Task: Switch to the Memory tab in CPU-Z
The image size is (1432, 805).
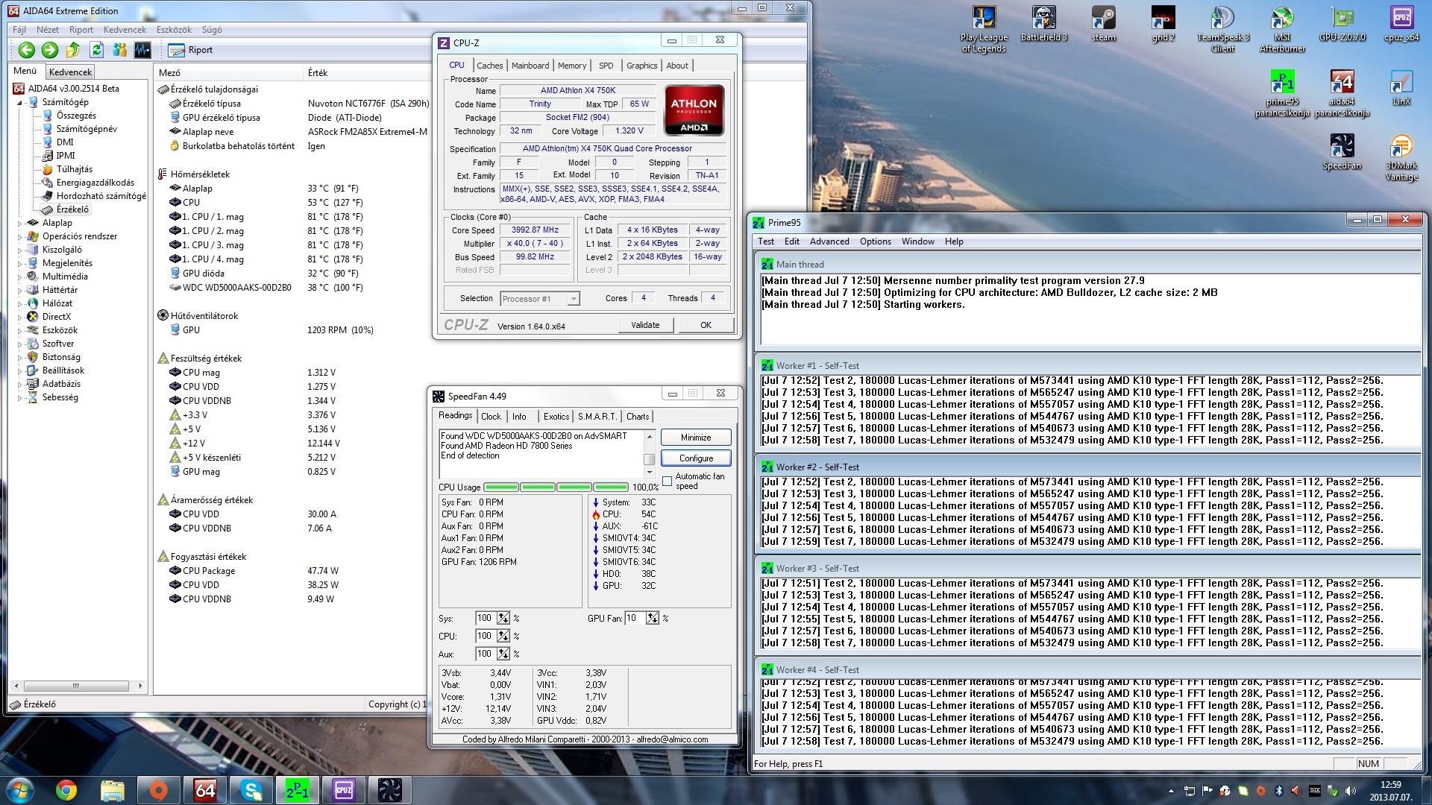Action: (572, 66)
